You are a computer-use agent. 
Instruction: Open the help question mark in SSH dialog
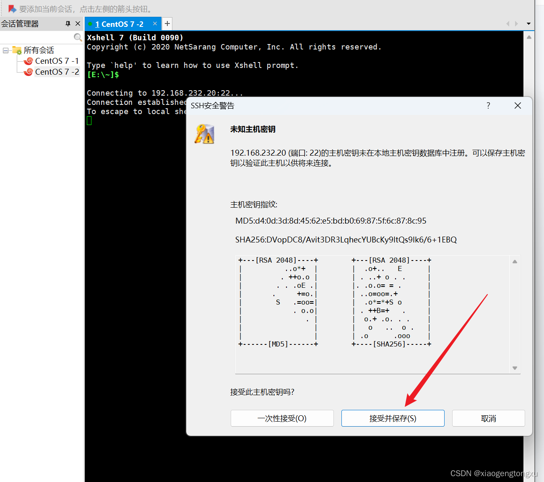coord(488,105)
